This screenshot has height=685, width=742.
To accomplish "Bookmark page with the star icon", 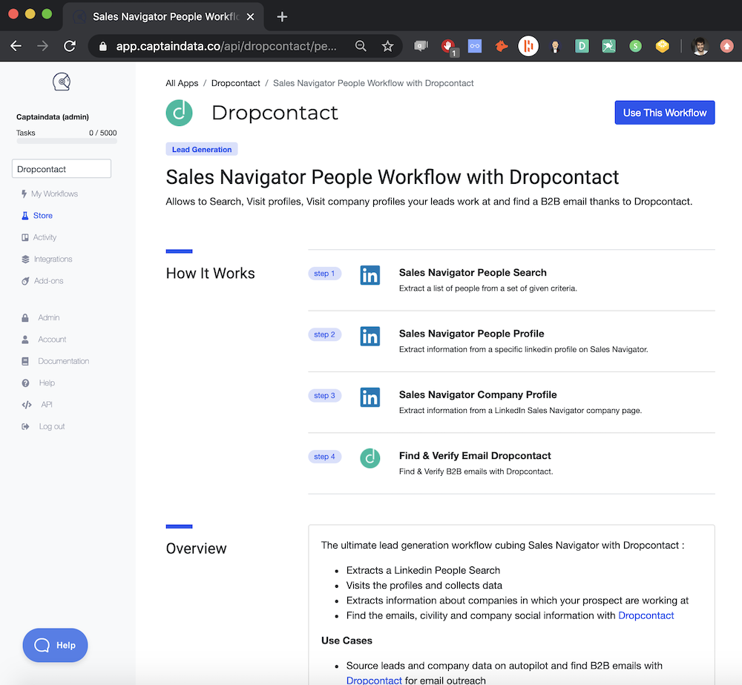I will [x=387, y=46].
